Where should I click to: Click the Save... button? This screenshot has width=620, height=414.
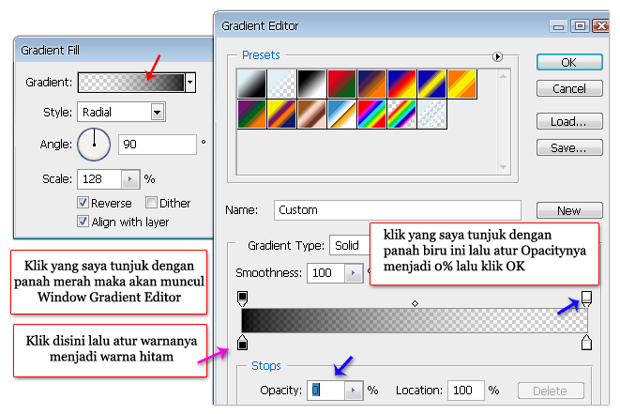[x=569, y=147]
